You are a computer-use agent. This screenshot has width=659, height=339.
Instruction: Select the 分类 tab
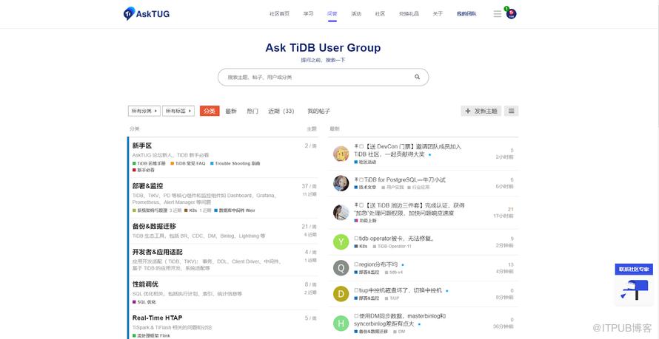click(210, 111)
